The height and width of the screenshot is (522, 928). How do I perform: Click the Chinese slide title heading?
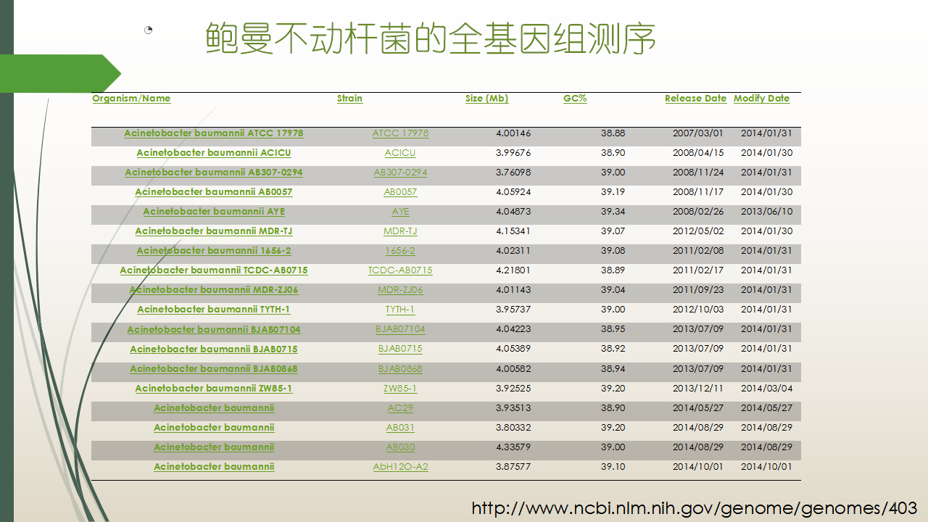pyautogui.click(x=431, y=39)
